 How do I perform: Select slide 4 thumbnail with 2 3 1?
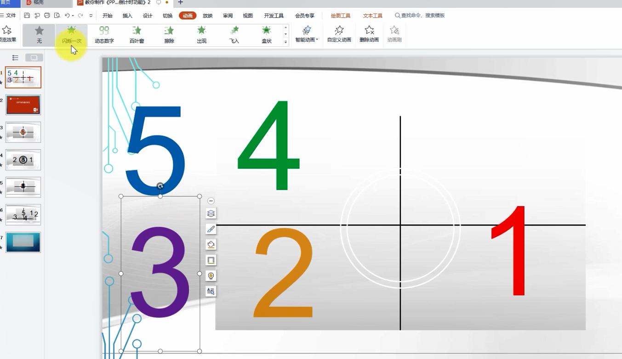pos(23,160)
